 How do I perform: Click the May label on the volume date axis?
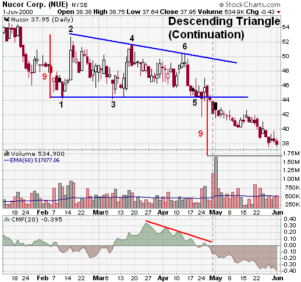(x=215, y=212)
